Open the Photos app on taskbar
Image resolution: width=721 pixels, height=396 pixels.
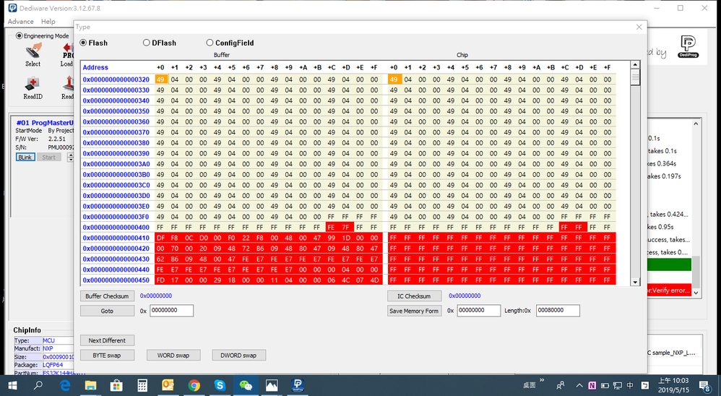pyautogui.click(x=272, y=385)
